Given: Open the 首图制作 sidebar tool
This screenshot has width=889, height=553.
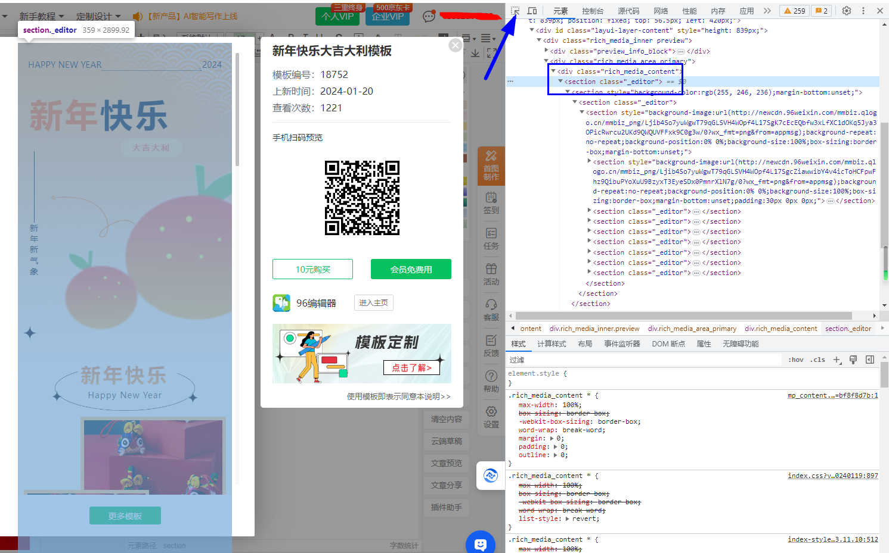Looking at the screenshot, I should (x=491, y=165).
